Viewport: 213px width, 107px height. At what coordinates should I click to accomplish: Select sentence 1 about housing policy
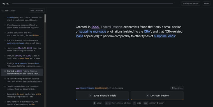[x=22, y=19]
